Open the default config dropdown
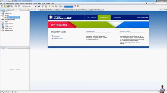The image size is (167, 93). tap(35, 6)
